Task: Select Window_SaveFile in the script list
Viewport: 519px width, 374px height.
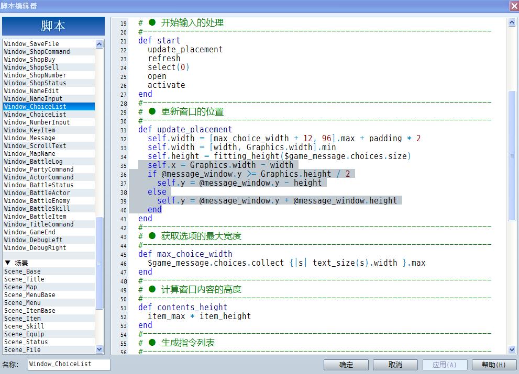Action: (49, 43)
